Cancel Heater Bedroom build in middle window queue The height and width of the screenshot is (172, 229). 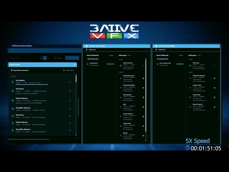[143, 66]
